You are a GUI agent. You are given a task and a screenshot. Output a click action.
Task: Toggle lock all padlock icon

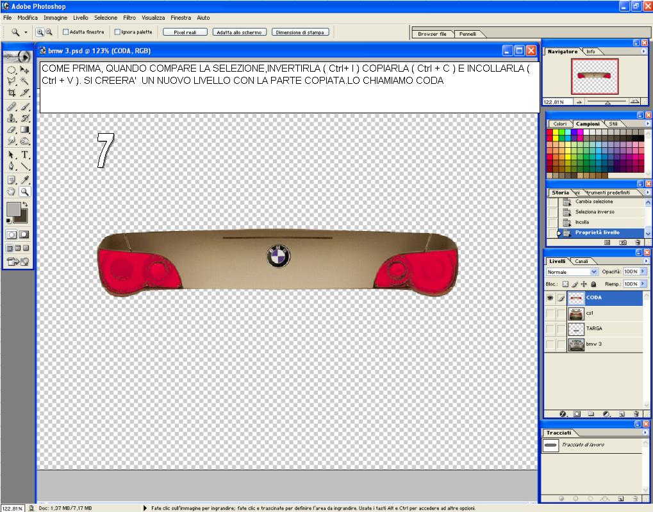tap(593, 284)
